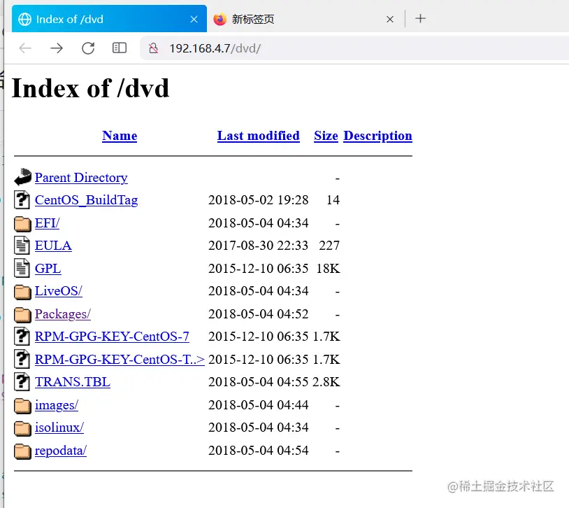This screenshot has height=508, width=569.
Task: Open the EFI/ folder link
Action: pyautogui.click(x=47, y=223)
